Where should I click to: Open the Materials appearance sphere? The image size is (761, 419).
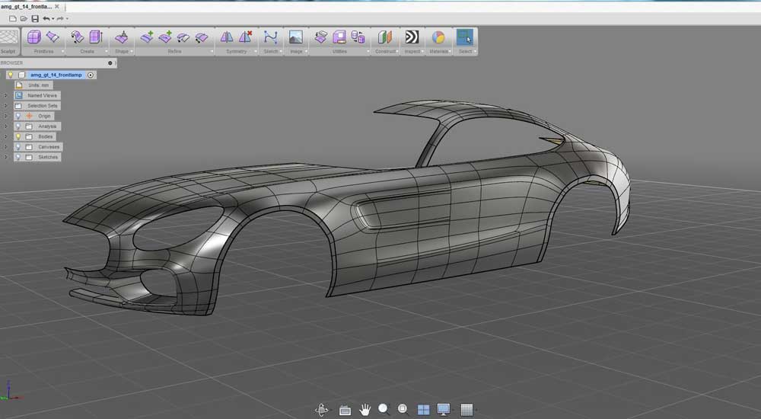pos(438,37)
